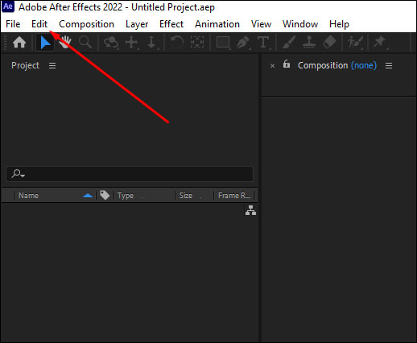Toggle the Composition panel lock icon
Viewport: 417px width, 343px height.
(287, 64)
